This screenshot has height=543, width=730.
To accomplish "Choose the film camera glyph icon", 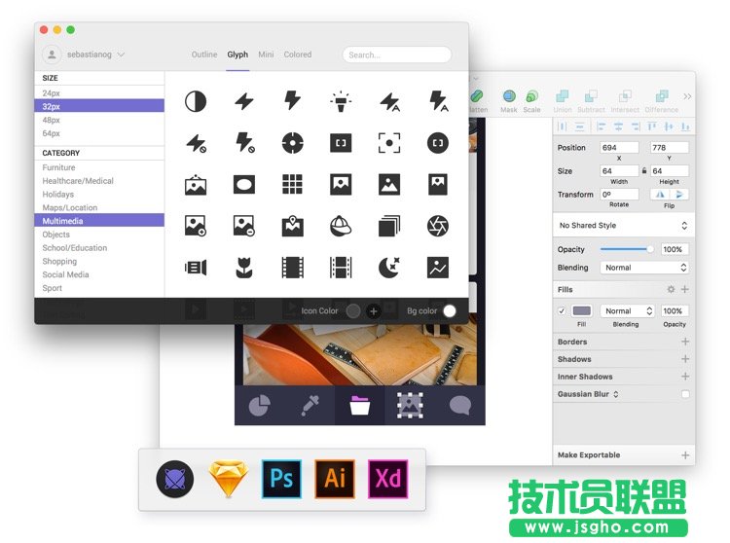I will (x=196, y=268).
